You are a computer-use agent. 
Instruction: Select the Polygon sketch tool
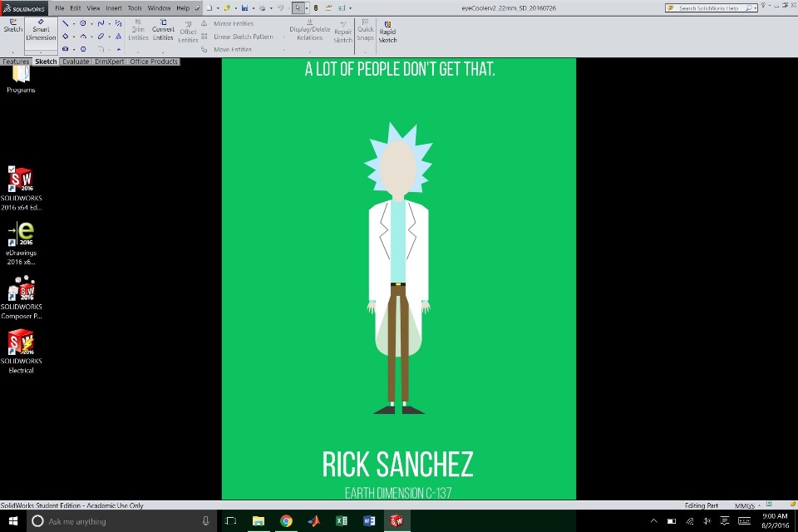pos(83,49)
